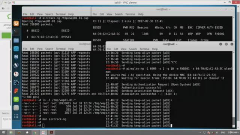Open File menu in ARP requests terminal
This screenshot has height=135, width=240.
tap(25, 49)
